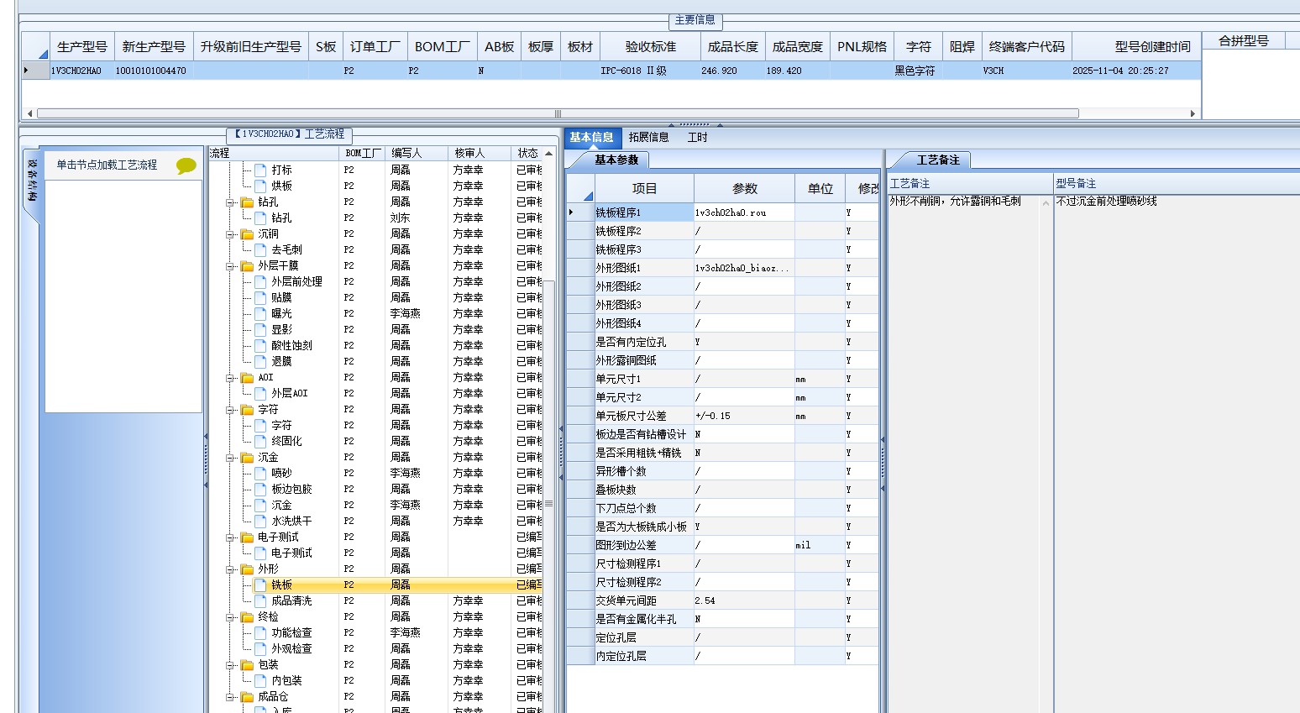
Task: Click the 曝光 document icon
Action: tap(260, 313)
